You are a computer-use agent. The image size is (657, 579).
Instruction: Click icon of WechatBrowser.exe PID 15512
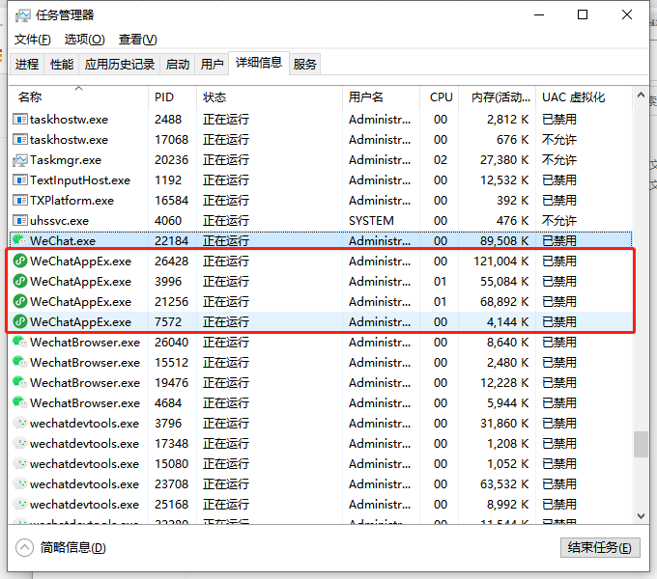point(19,362)
